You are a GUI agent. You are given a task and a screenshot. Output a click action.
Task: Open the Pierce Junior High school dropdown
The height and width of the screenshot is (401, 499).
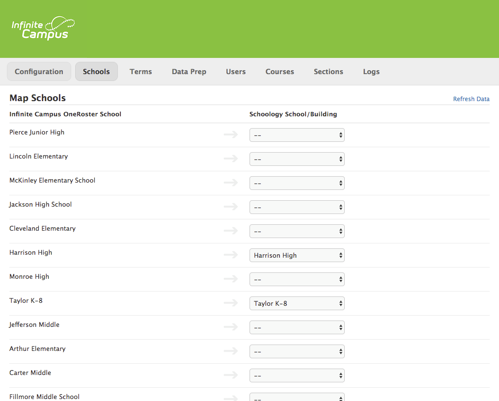(x=297, y=135)
